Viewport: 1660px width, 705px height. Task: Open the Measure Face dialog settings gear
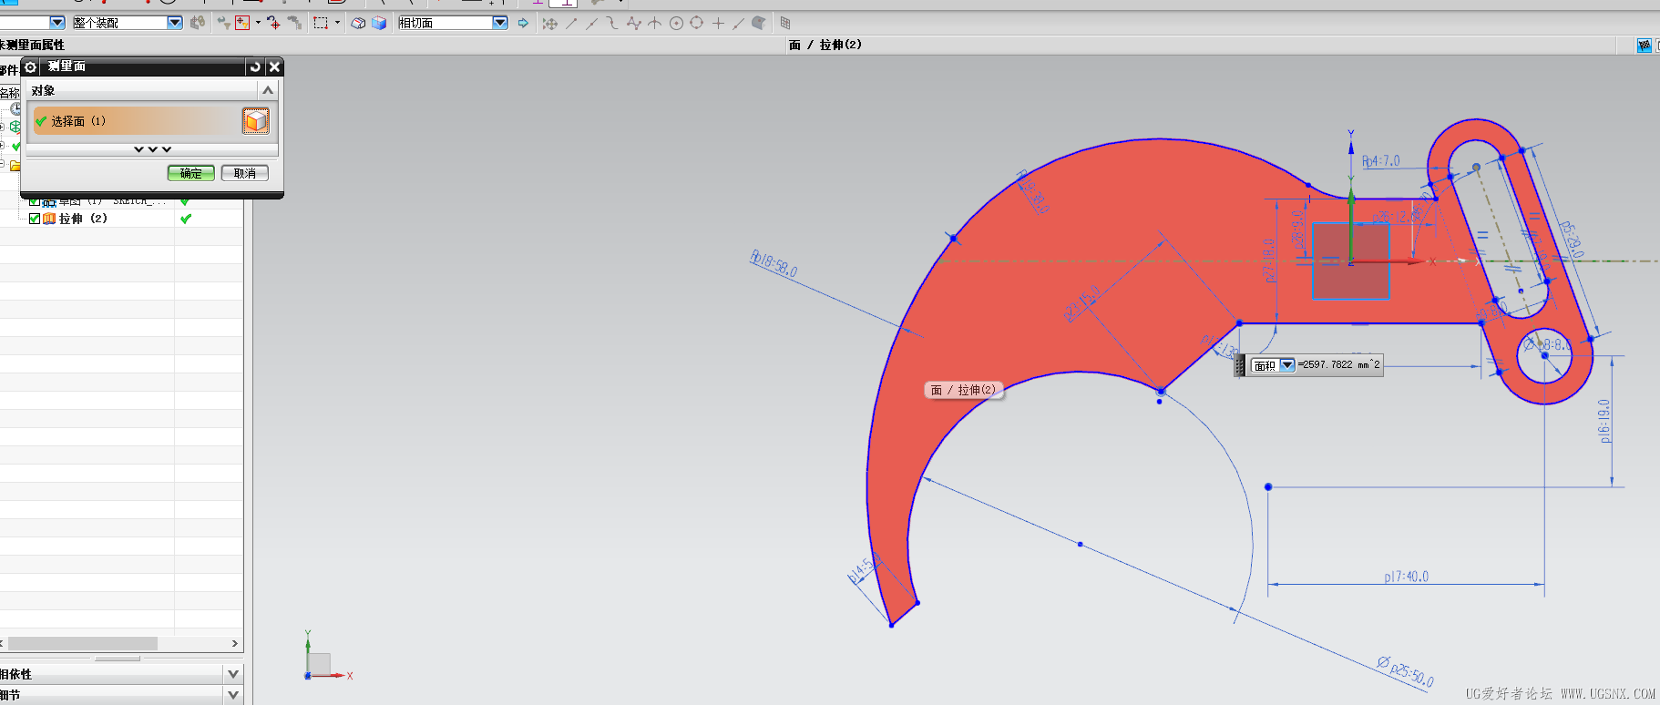pos(30,67)
